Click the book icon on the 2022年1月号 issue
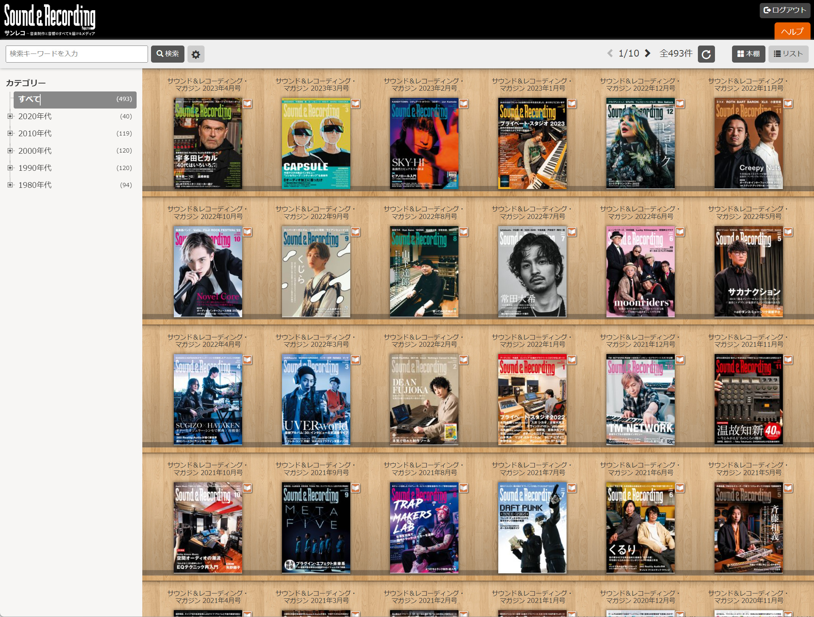Screen dimensions: 814x617 (572, 360)
